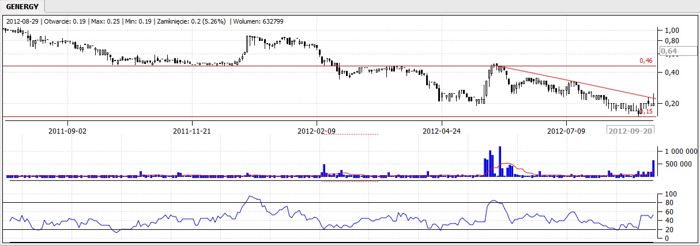The image size is (700, 246).
Task: Click the 0,20 price axis value
Action: coord(672,103)
